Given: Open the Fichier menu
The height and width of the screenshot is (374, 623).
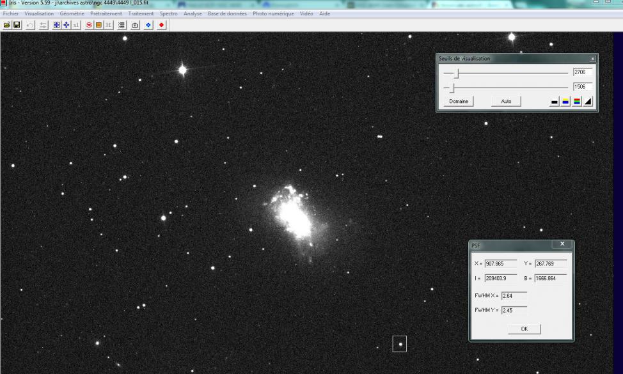Looking at the screenshot, I should 11,13.
